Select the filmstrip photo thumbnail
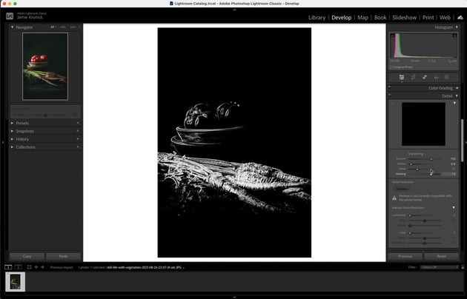The width and height of the screenshot is (467, 299). click(15, 281)
